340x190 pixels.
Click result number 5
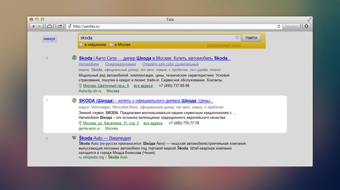pyautogui.click(x=47, y=100)
